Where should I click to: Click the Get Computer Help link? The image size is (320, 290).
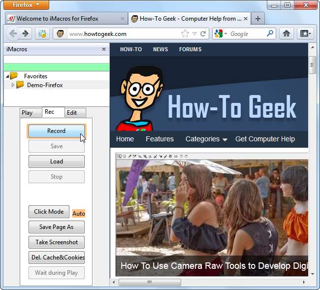click(265, 139)
